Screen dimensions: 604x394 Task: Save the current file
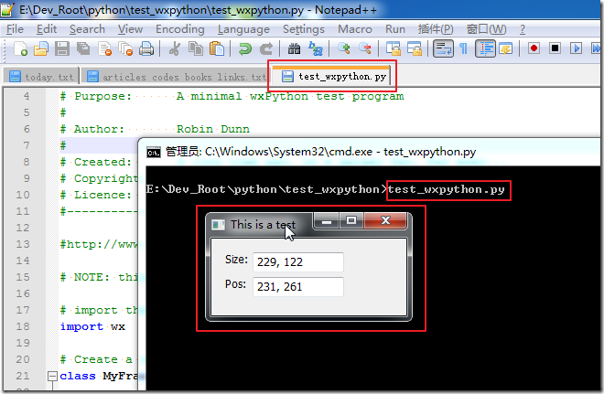pos(62,48)
